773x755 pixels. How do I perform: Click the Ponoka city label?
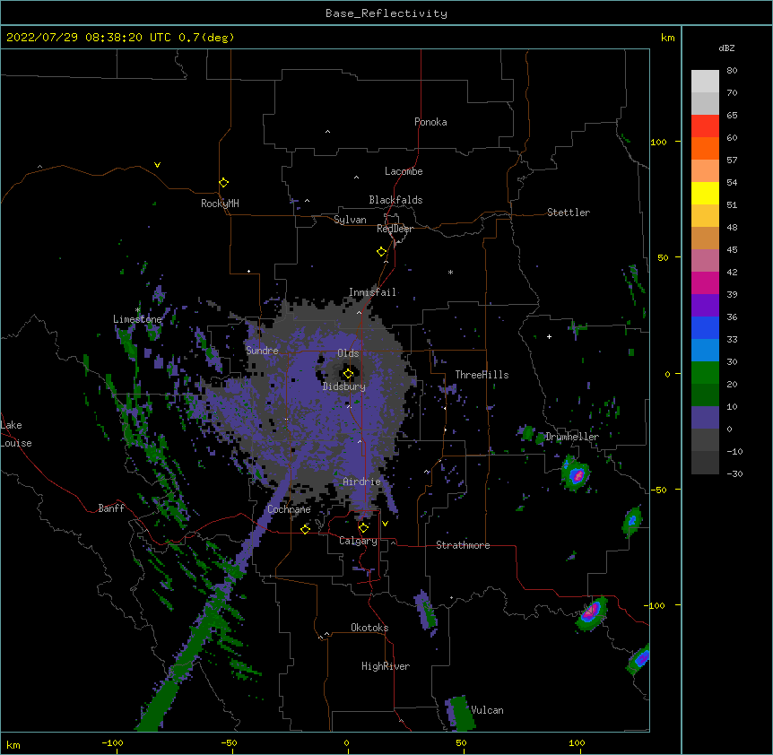click(430, 122)
